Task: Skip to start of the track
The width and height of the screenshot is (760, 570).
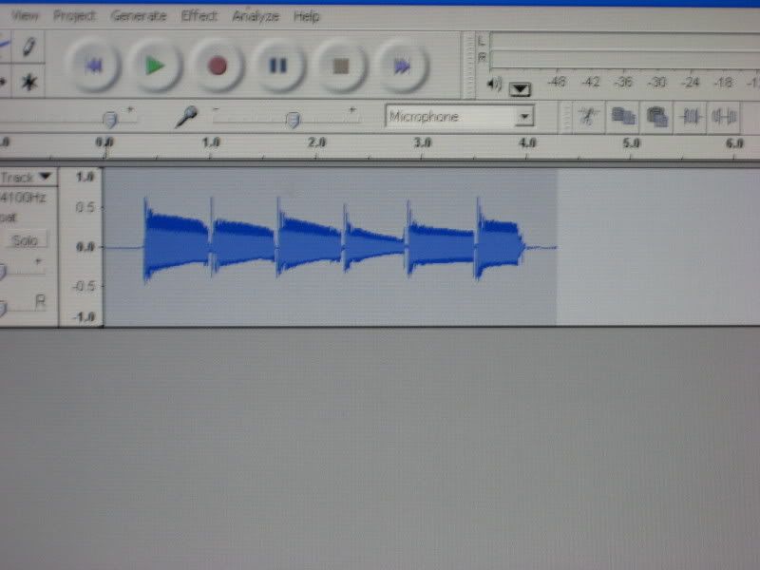Action: point(93,66)
